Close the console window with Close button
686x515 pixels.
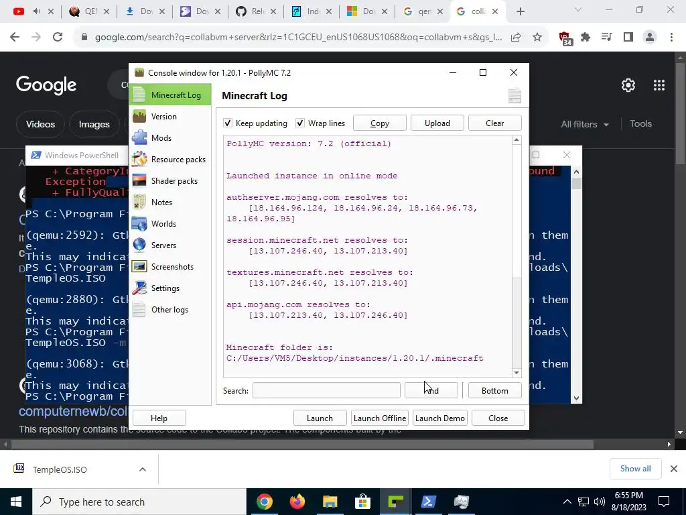point(498,418)
